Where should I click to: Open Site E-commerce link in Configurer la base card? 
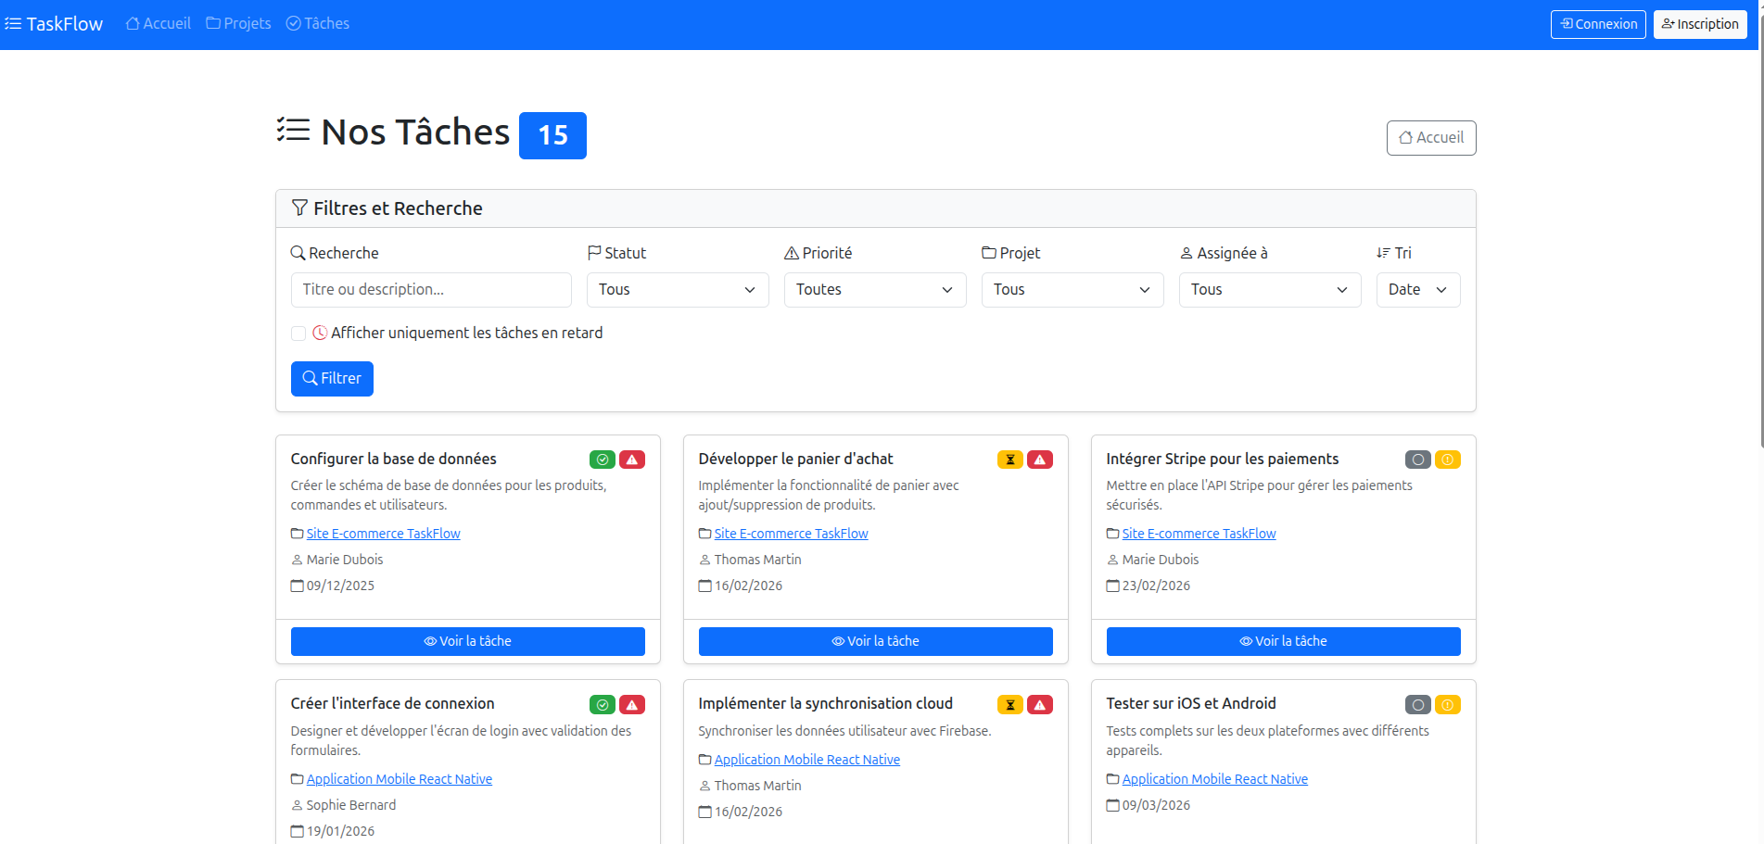click(383, 534)
